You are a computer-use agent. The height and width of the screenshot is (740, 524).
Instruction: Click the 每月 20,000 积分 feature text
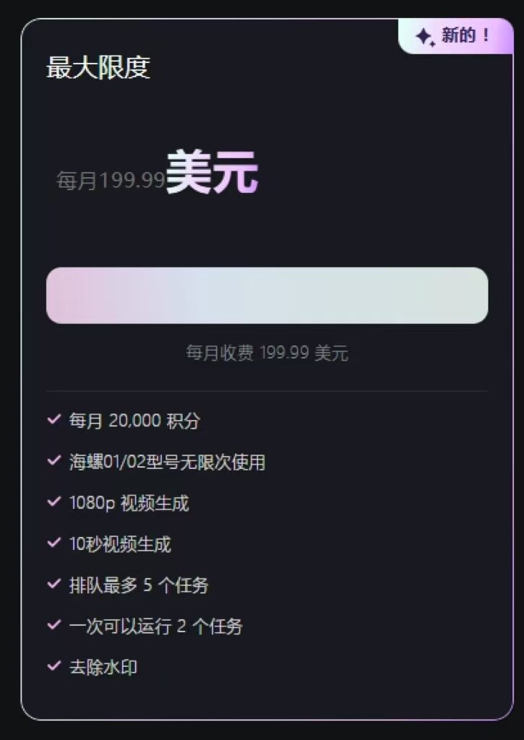click(x=134, y=421)
